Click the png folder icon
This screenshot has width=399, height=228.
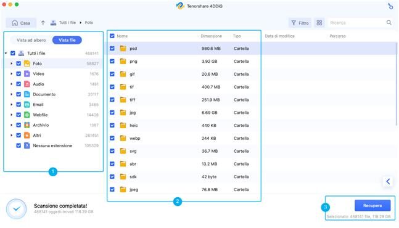pyautogui.click(x=123, y=61)
